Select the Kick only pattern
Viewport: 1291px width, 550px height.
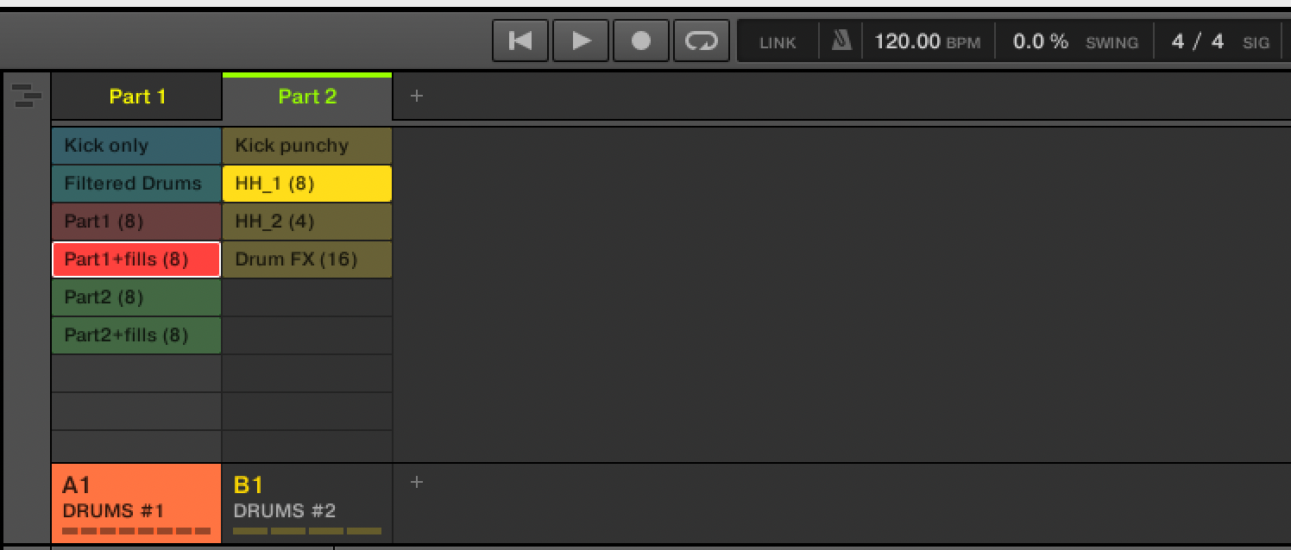(136, 146)
